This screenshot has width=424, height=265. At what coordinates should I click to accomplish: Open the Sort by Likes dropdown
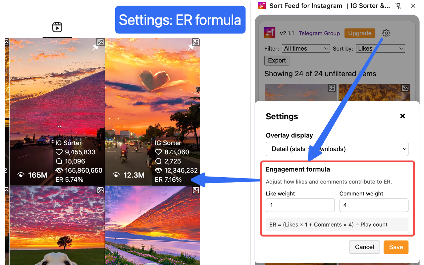pos(381,49)
